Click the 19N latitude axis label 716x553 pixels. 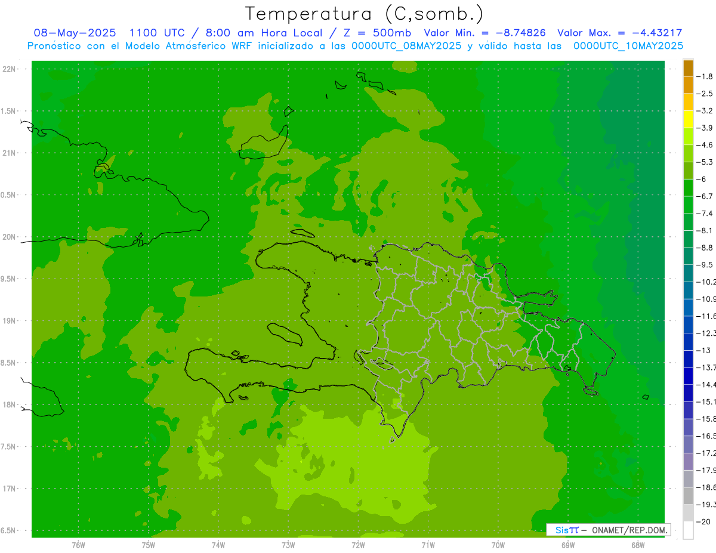9,321
